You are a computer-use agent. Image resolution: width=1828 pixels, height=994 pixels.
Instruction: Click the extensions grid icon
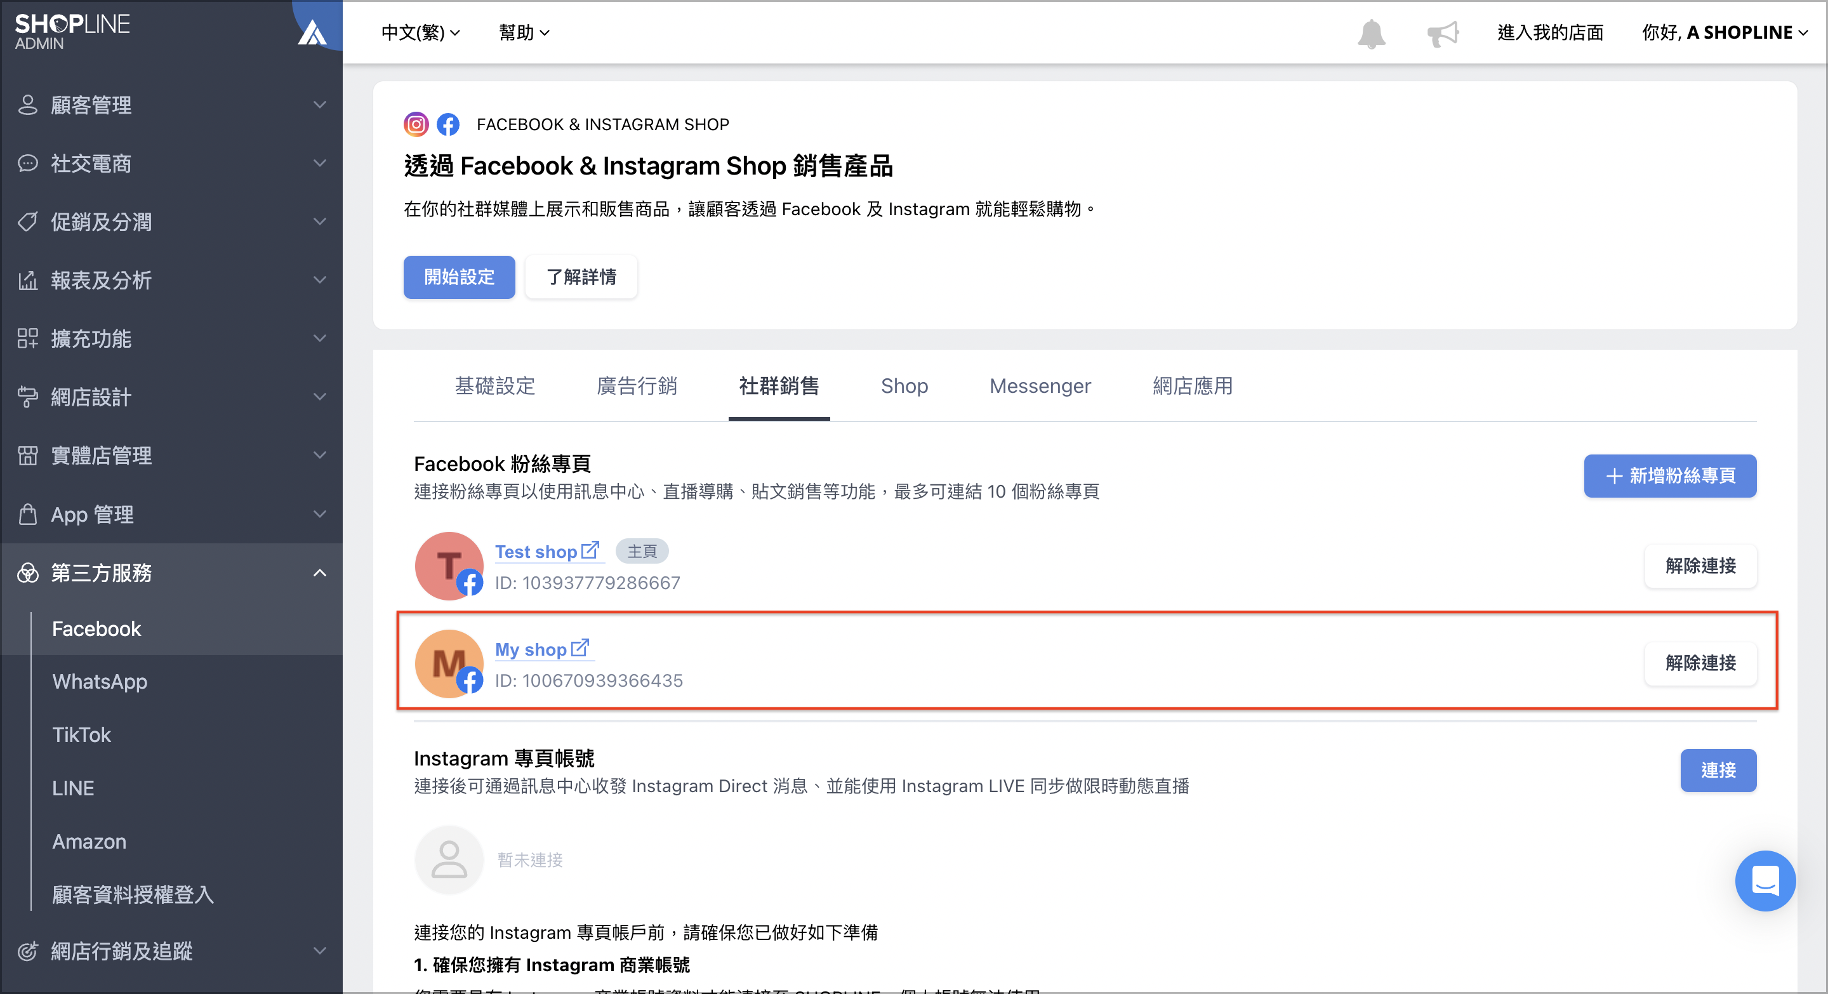point(27,338)
